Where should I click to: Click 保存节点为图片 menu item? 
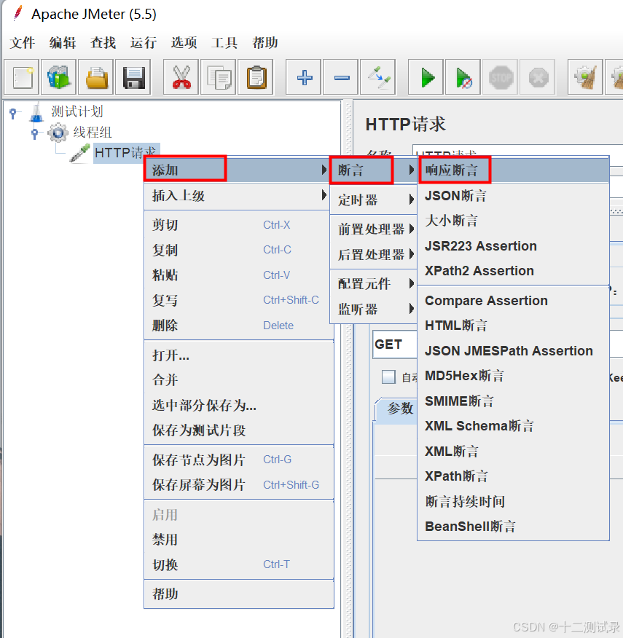[x=238, y=460]
